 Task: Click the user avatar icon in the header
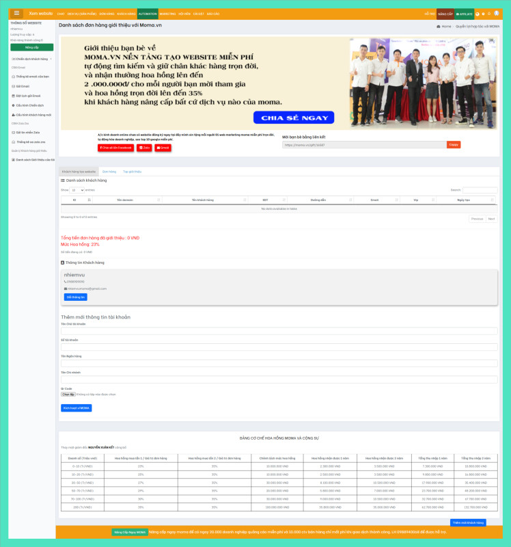coord(497,14)
